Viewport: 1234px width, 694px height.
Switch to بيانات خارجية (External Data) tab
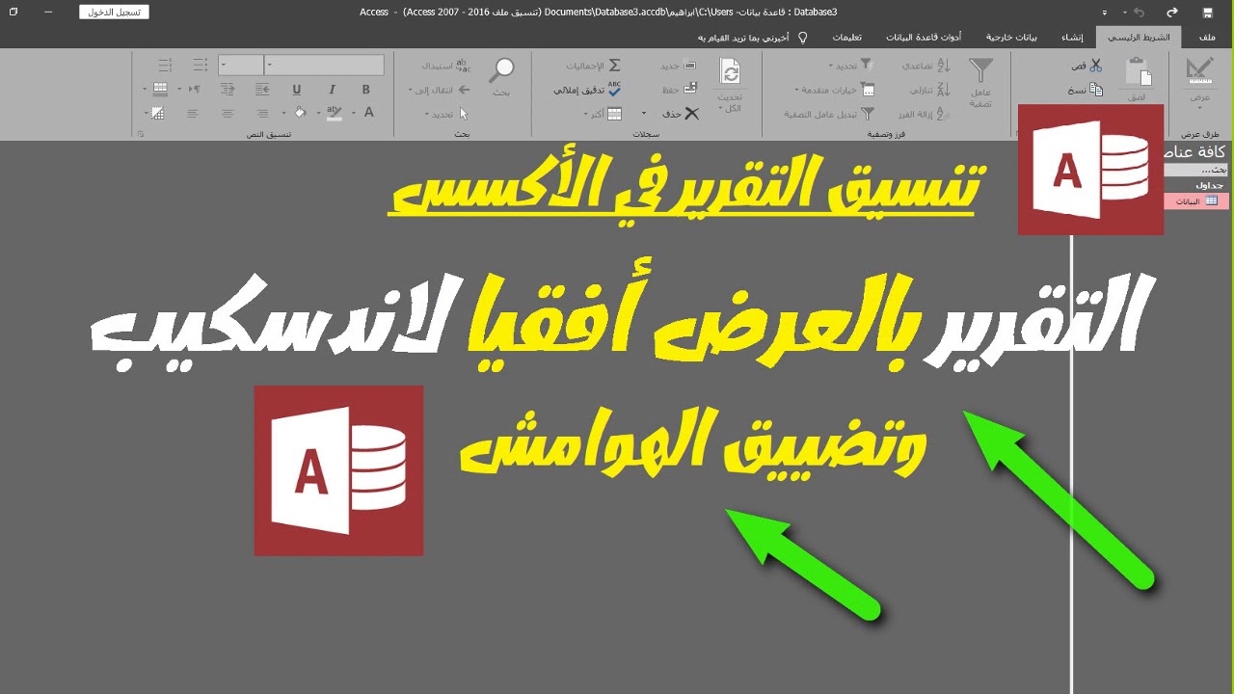(x=1011, y=38)
